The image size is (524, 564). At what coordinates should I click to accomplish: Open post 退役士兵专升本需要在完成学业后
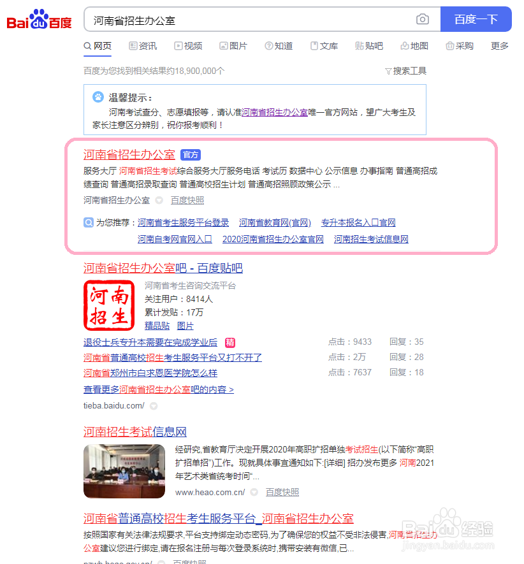pos(150,342)
